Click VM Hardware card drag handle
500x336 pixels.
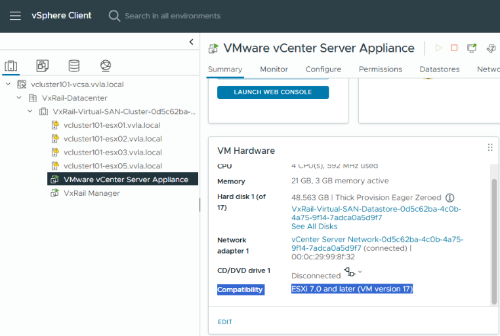tap(490, 147)
